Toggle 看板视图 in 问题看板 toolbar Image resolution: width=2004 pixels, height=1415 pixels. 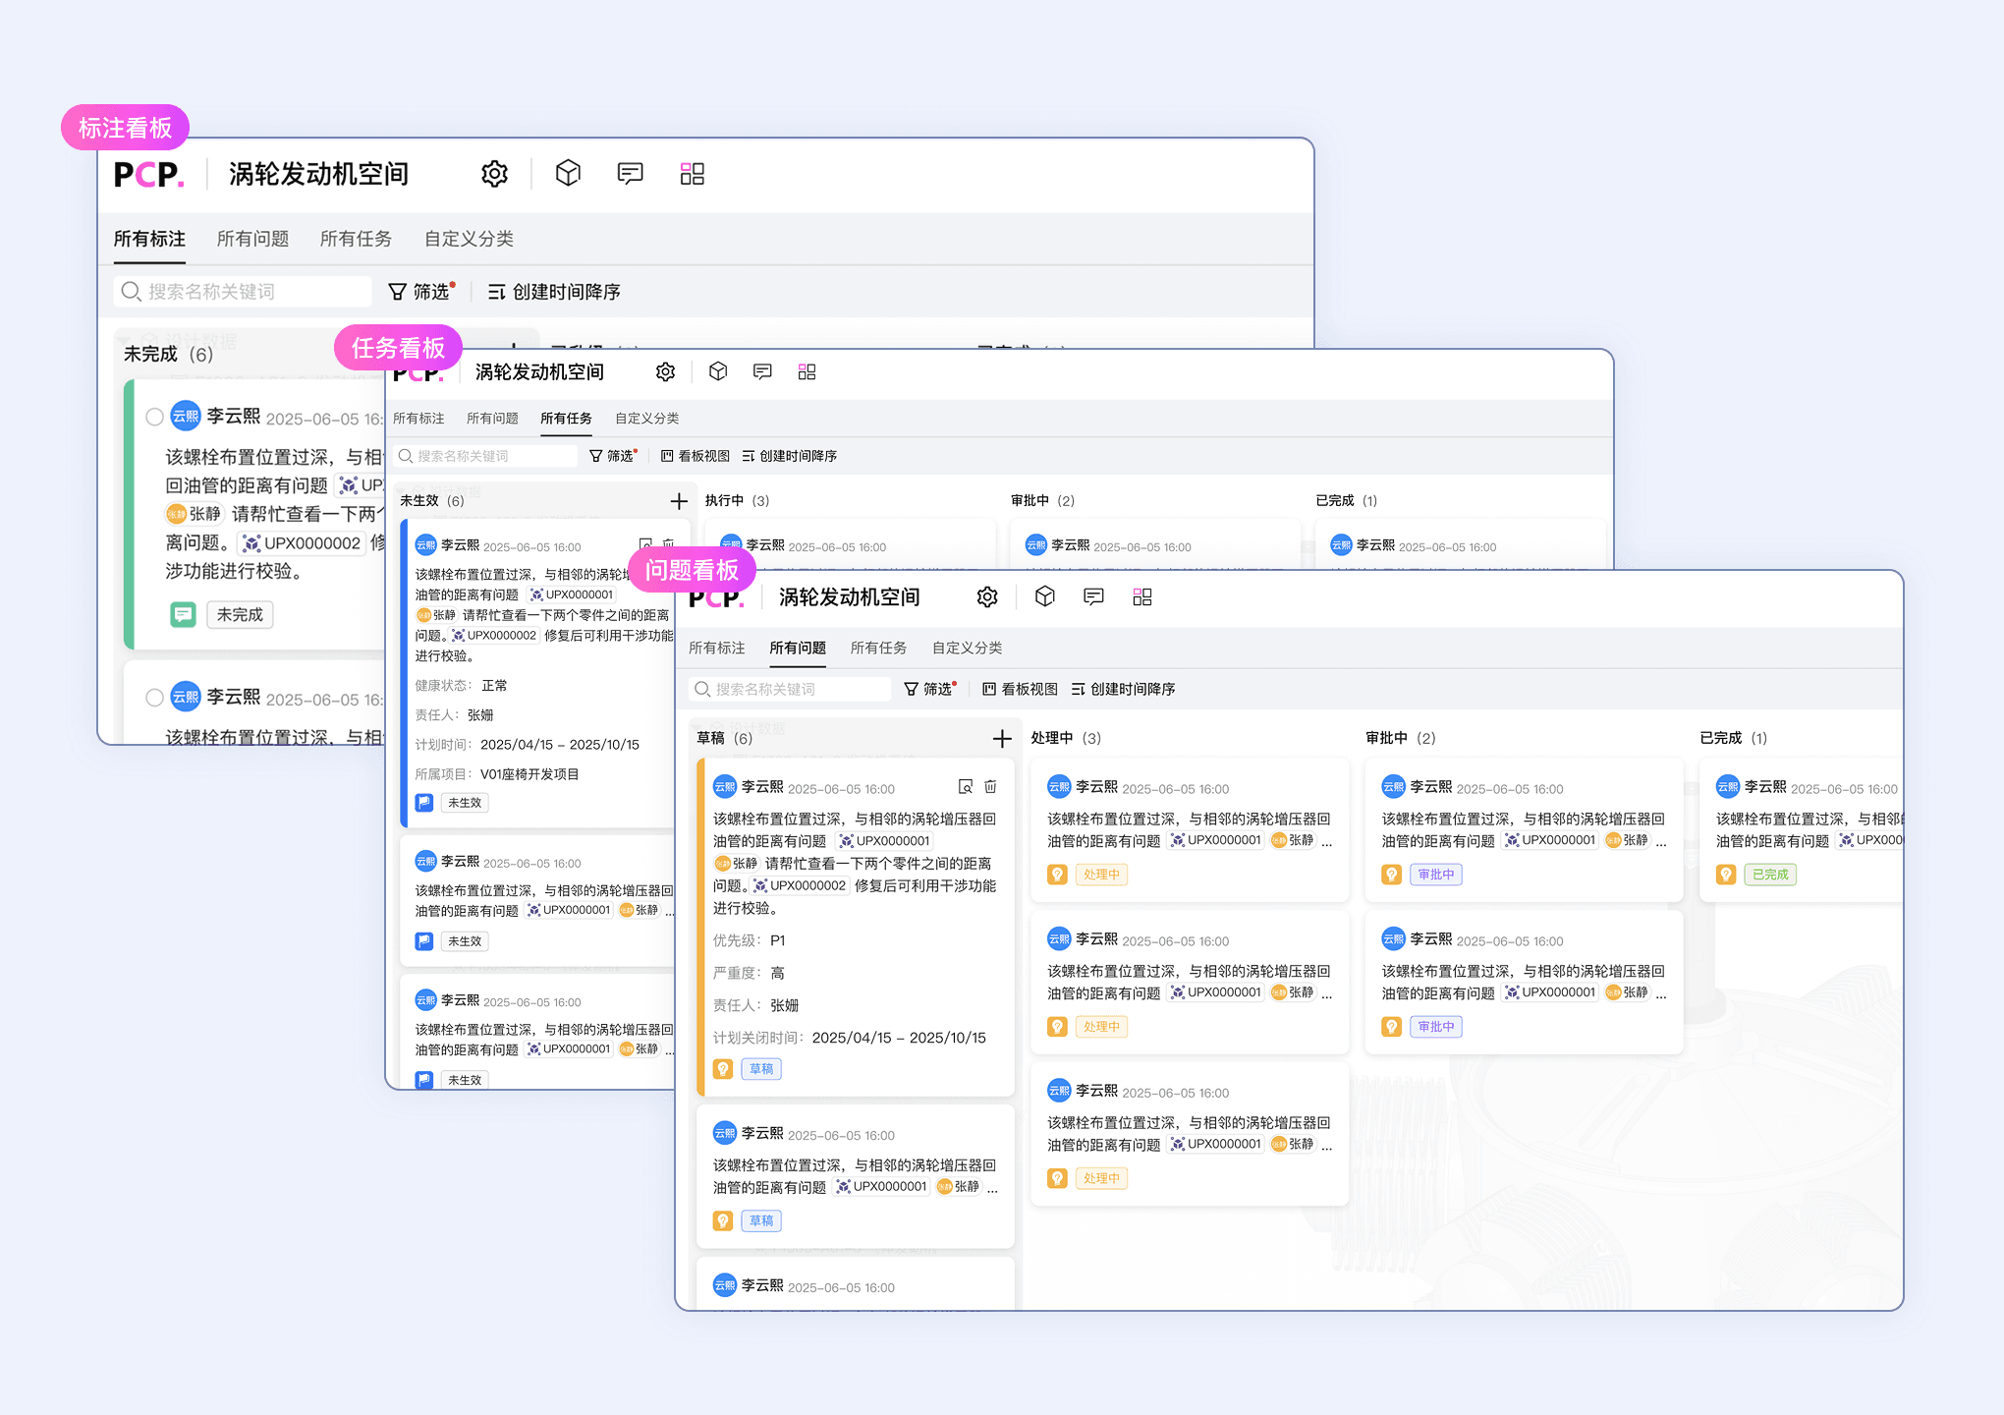click(1020, 689)
